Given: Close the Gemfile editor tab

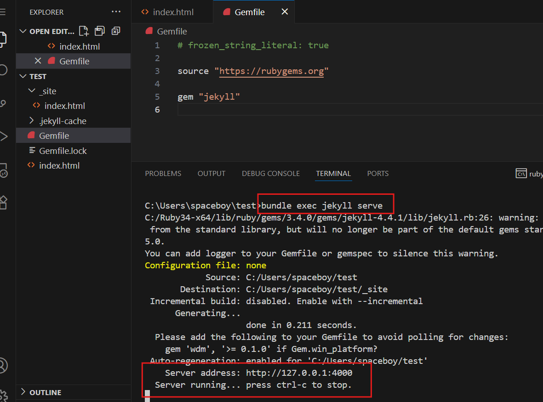Looking at the screenshot, I should click(285, 12).
